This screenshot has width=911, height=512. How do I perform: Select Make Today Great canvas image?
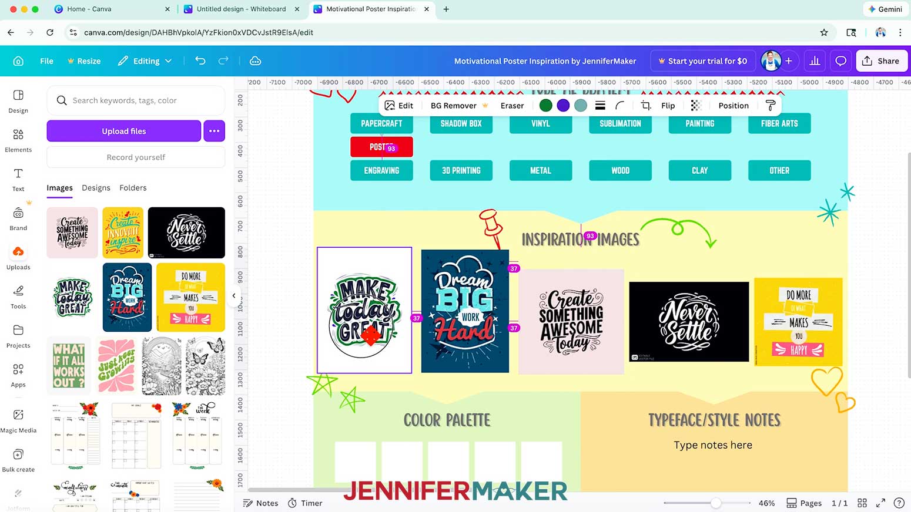364,310
